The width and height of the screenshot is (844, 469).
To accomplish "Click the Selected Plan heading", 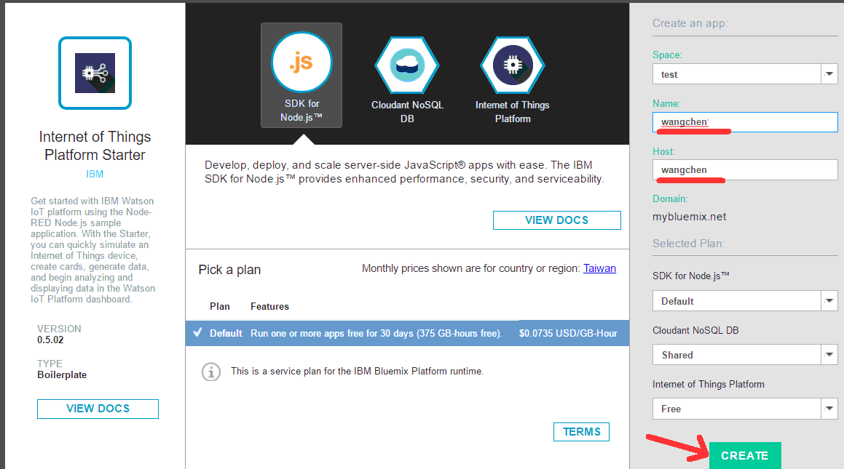I will click(x=688, y=244).
